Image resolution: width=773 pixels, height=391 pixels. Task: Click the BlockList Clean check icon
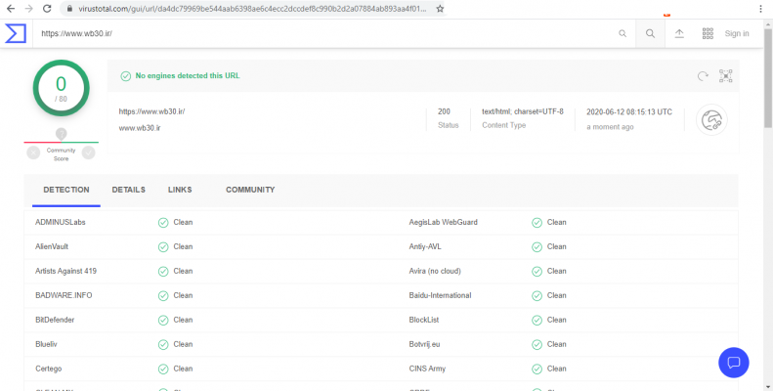[537, 321]
